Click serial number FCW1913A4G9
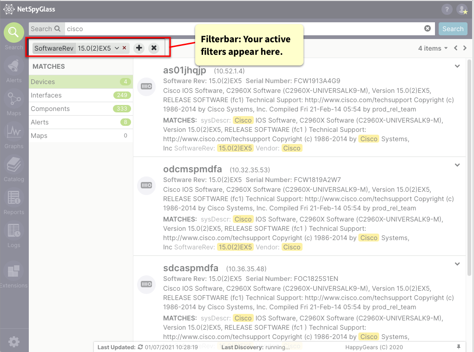The width and height of the screenshot is (474, 352). 317,81
